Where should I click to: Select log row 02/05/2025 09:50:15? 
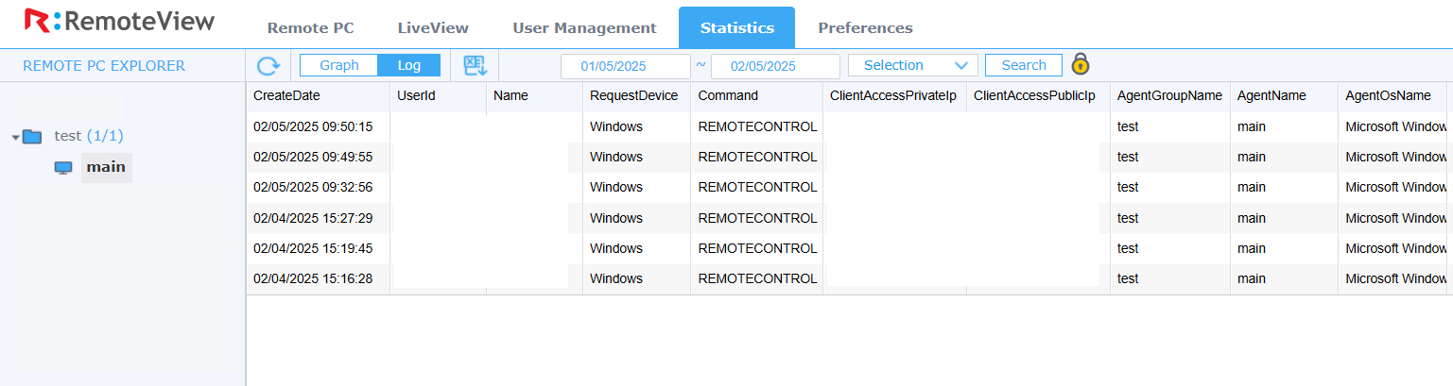click(x=849, y=126)
